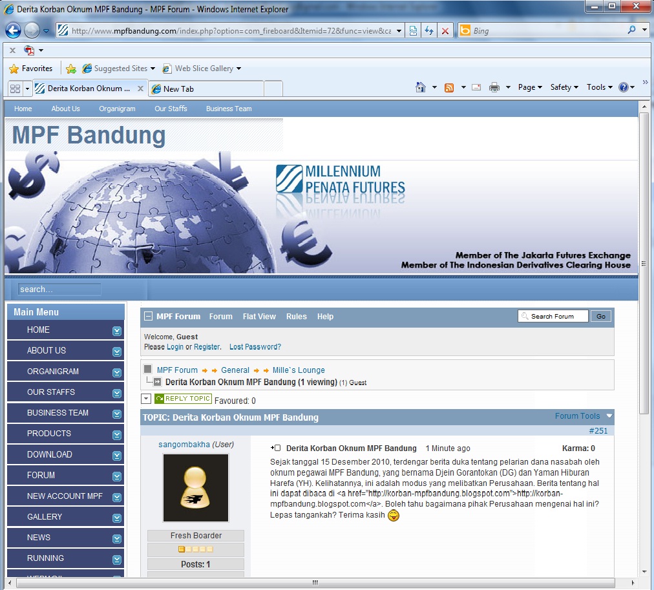Viewport: 654px width, 590px height.
Task: Click the sangombakha avatar image
Action: click(196, 488)
